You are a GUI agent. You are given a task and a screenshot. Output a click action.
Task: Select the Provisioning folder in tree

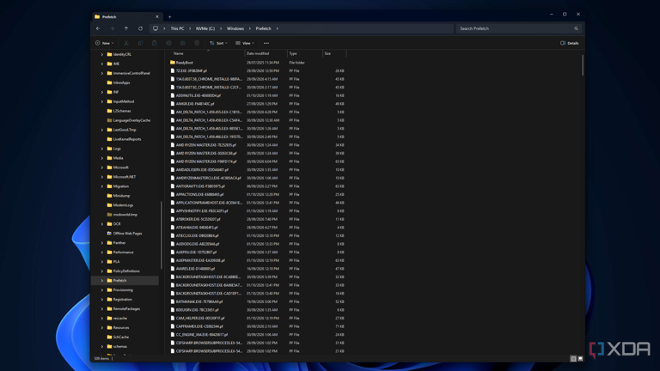[123, 289]
